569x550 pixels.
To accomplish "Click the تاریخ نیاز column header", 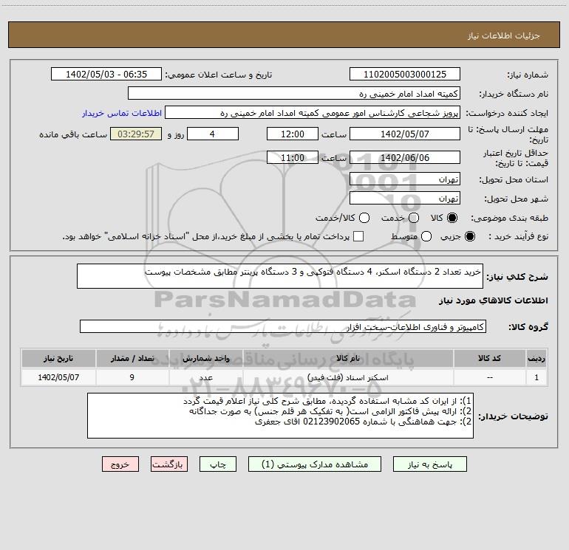I will point(58,359).
